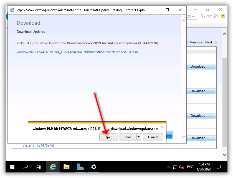Minimize the Microsoft Update Catalog popup window
Screen dimensions: 233x178
pyautogui.click(x=155, y=10)
